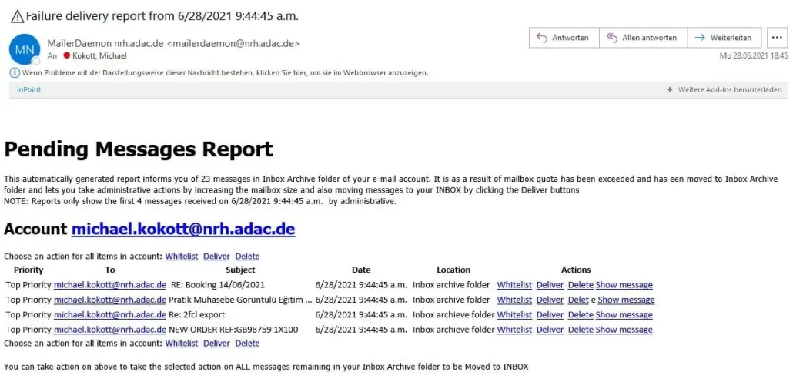The height and width of the screenshot is (389, 793).
Task: Click Whitelist in Re: 2fcl export row
Action: coord(514,314)
